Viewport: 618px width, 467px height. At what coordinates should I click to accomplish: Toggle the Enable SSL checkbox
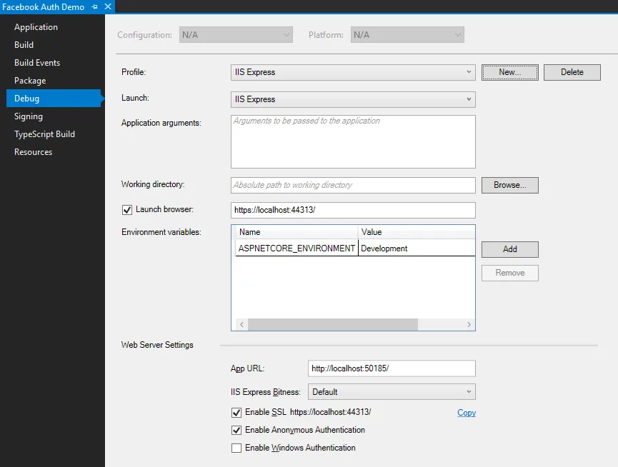pos(236,412)
